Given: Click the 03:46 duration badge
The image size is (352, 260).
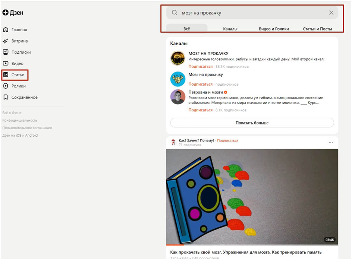Looking at the screenshot, I should pos(329,240).
